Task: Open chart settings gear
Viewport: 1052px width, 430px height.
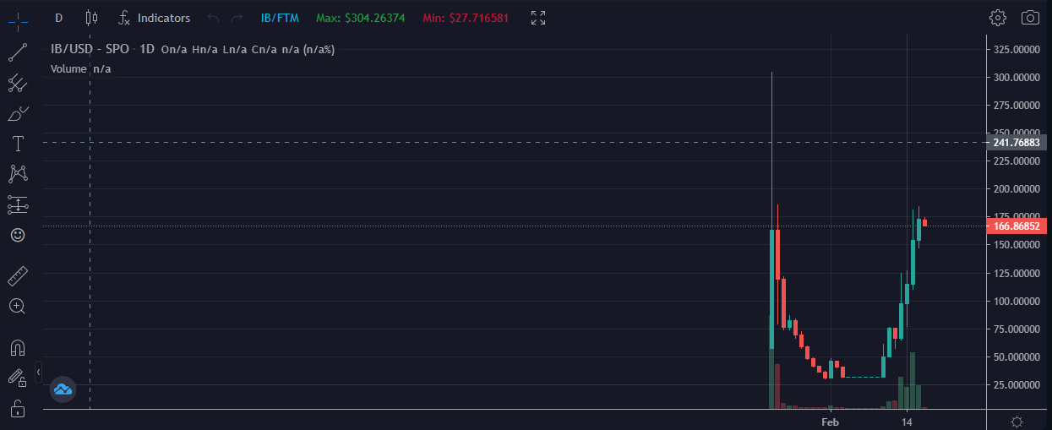Action: pyautogui.click(x=998, y=18)
